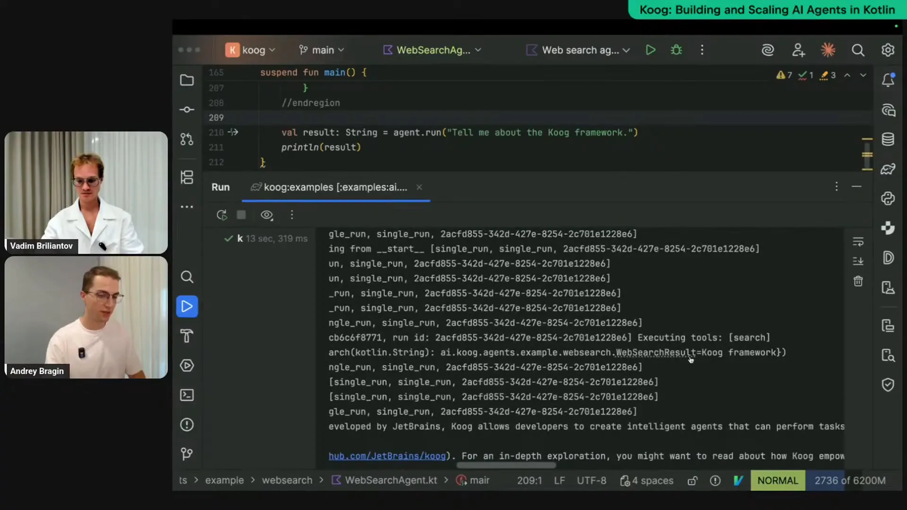The height and width of the screenshot is (510, 907).
Task: Open inspection warnings widget showing 7
Action: click(x=784, y=75)
